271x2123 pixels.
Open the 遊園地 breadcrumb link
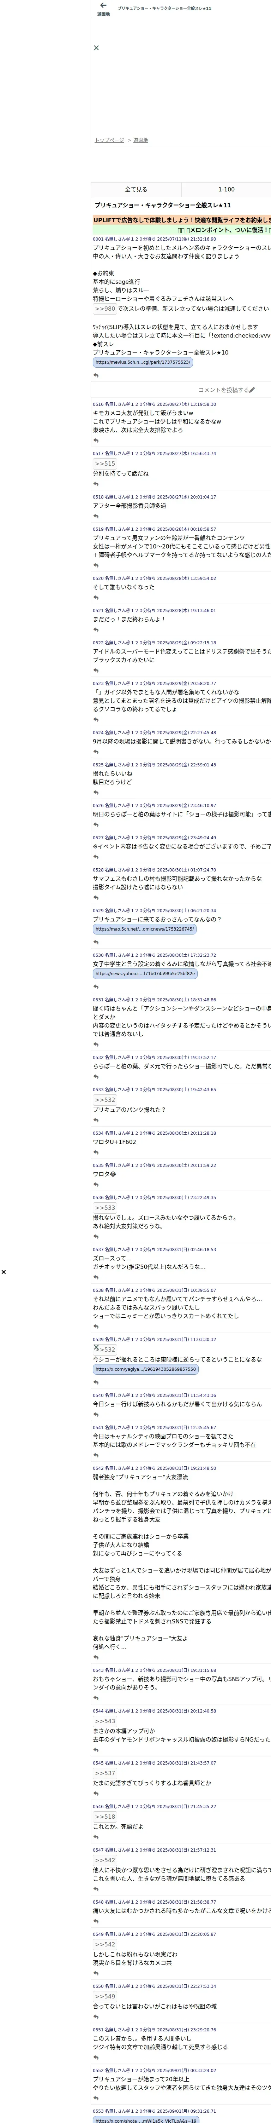click(140, 140)
